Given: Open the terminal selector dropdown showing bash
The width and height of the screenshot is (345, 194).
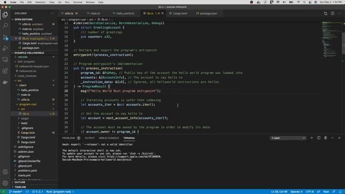Looking at the screenshot, I should pyautogui.click(x=288, y=138).
